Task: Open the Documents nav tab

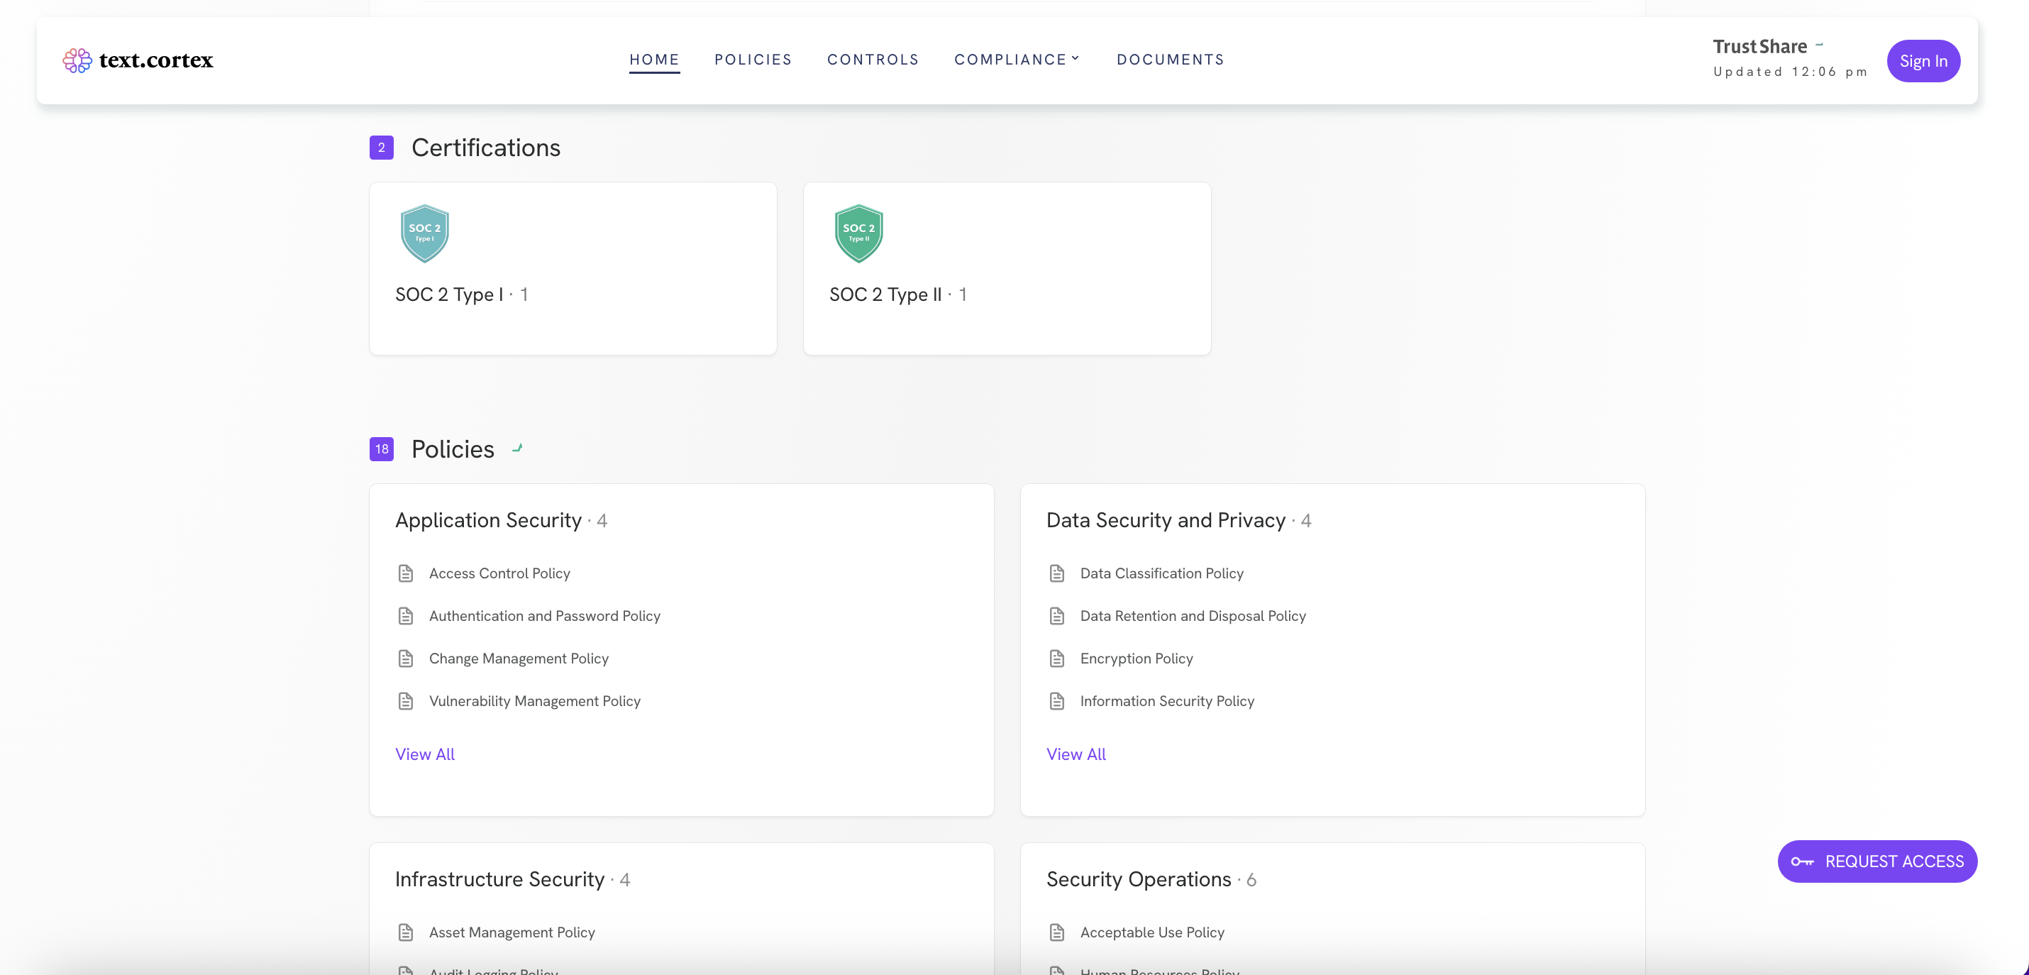Action: (x=1170, y=60)
